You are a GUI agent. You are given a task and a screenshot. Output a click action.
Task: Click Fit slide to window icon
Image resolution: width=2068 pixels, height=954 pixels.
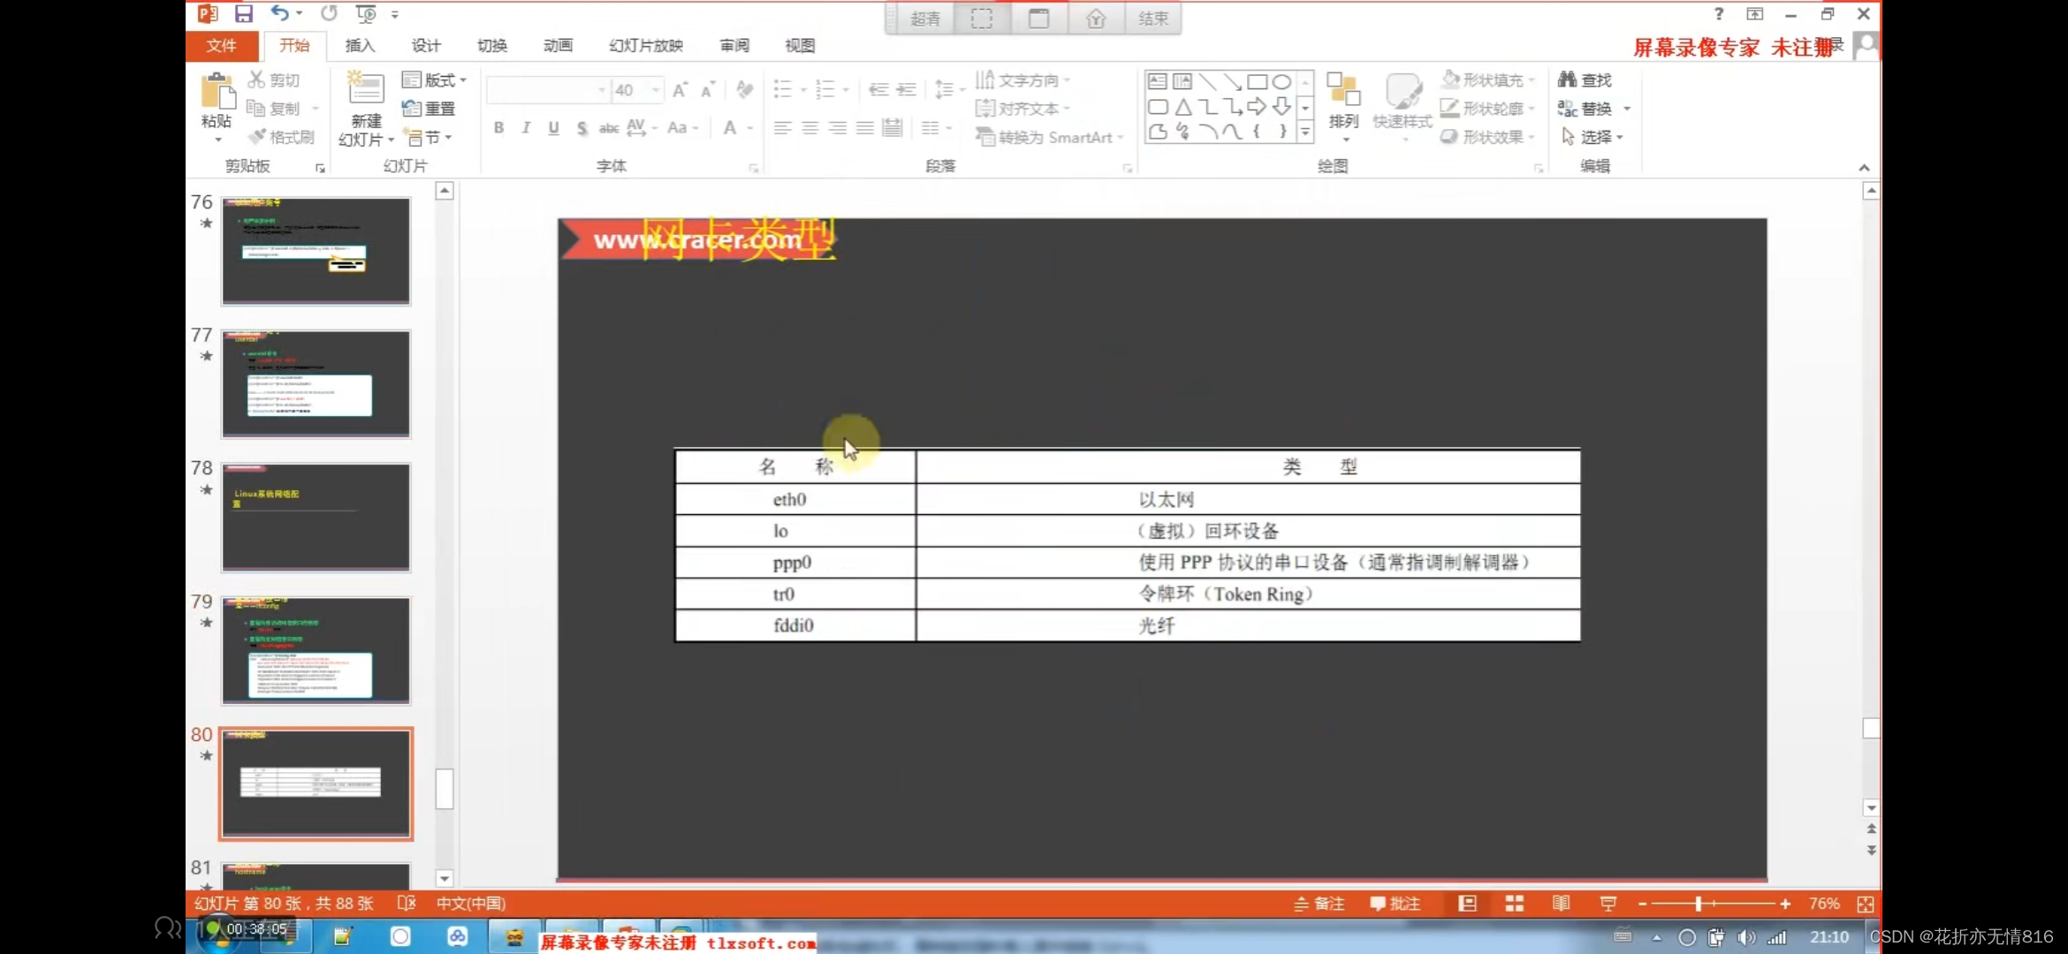[x=1866, y=904]
